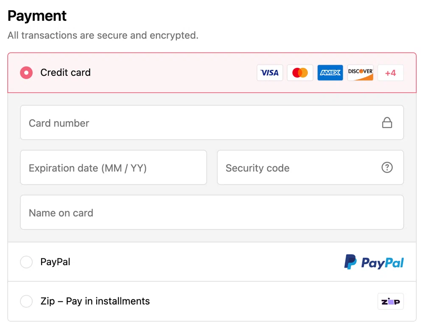Click the "Zip – Pay in installments" label
424x327 pixels.
pos(95,302)
